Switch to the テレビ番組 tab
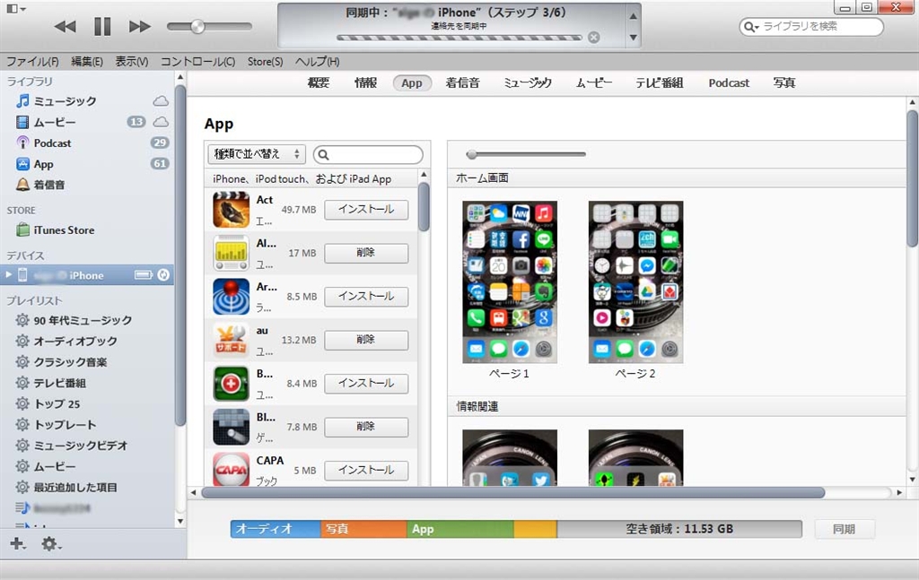 pos(660,83)
